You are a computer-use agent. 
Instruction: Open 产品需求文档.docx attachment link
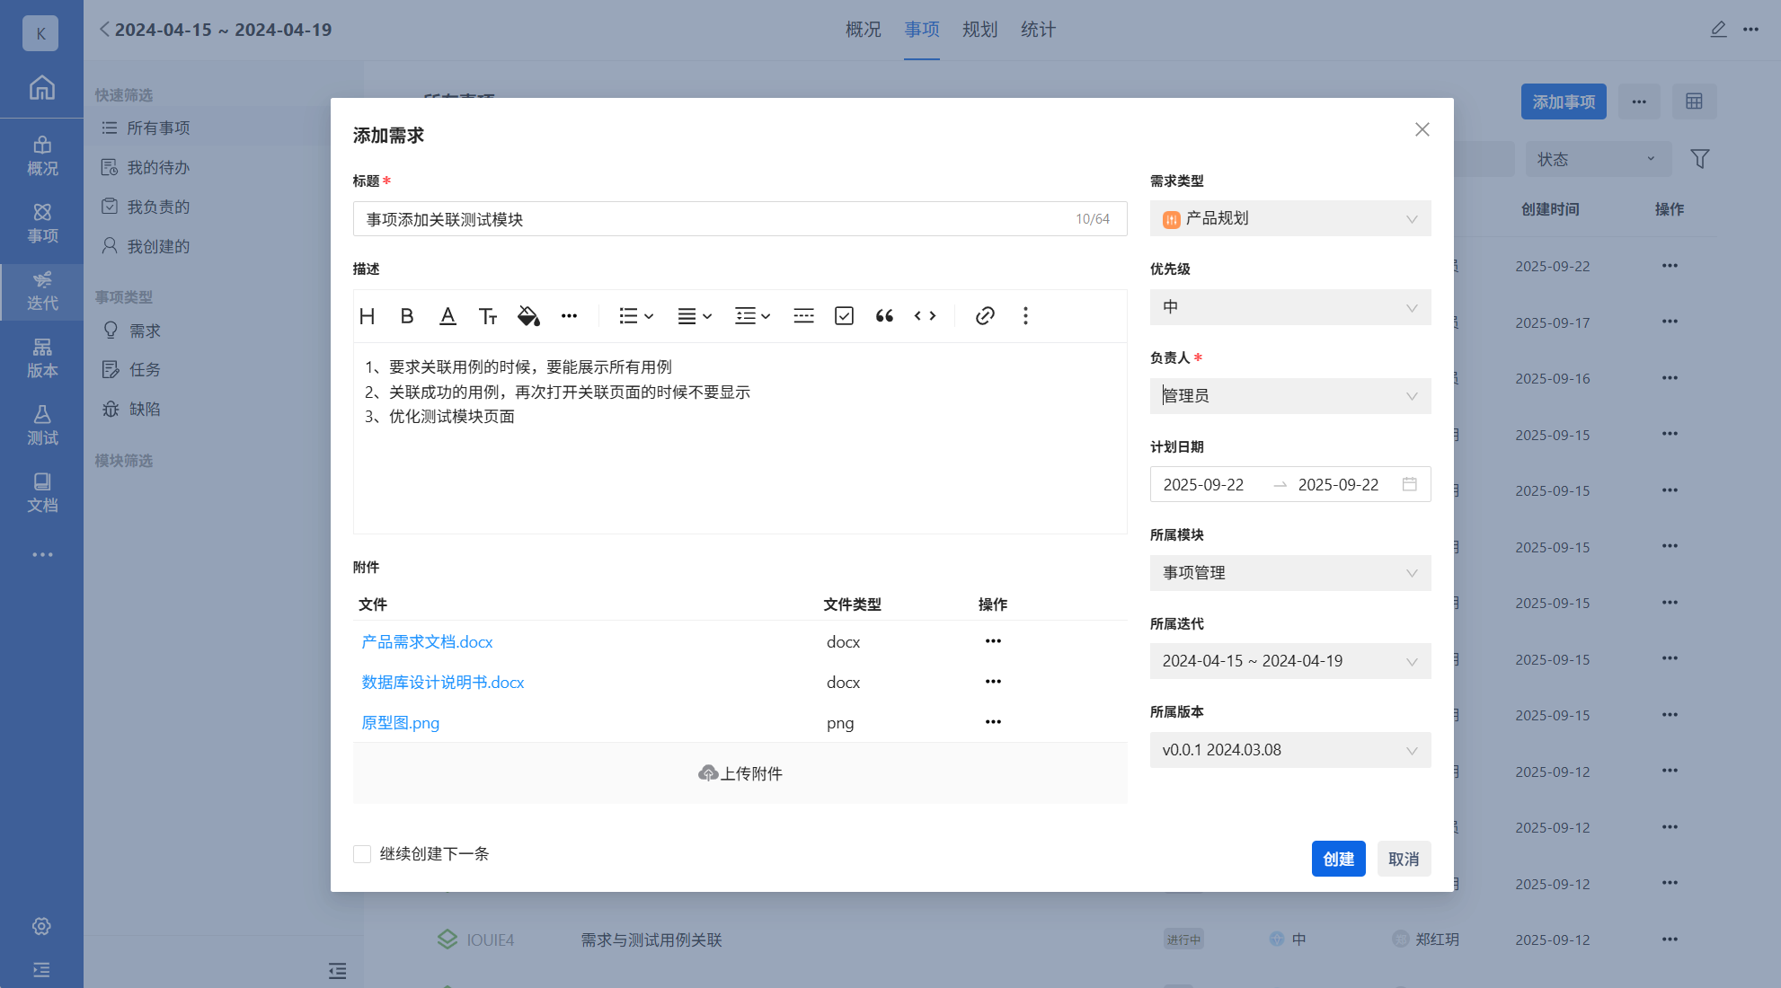pyautogui.click(x=427, y=642)
